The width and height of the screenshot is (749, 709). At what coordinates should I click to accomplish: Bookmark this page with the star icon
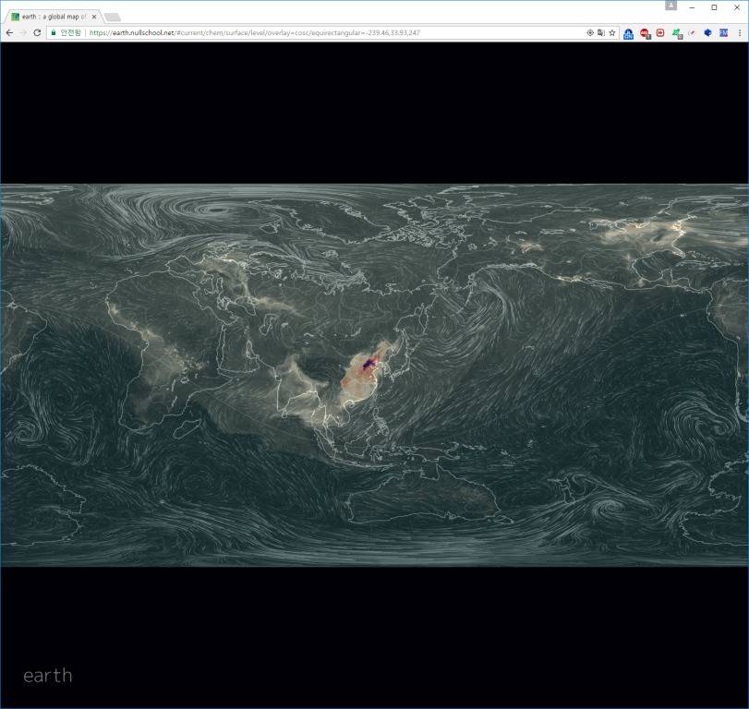click(611, 32)
